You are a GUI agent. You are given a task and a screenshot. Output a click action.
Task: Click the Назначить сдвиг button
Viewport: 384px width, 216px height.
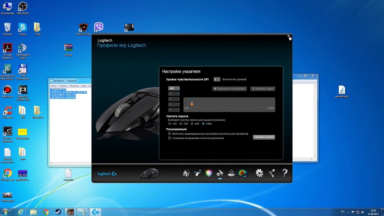(x=263, y=89)
